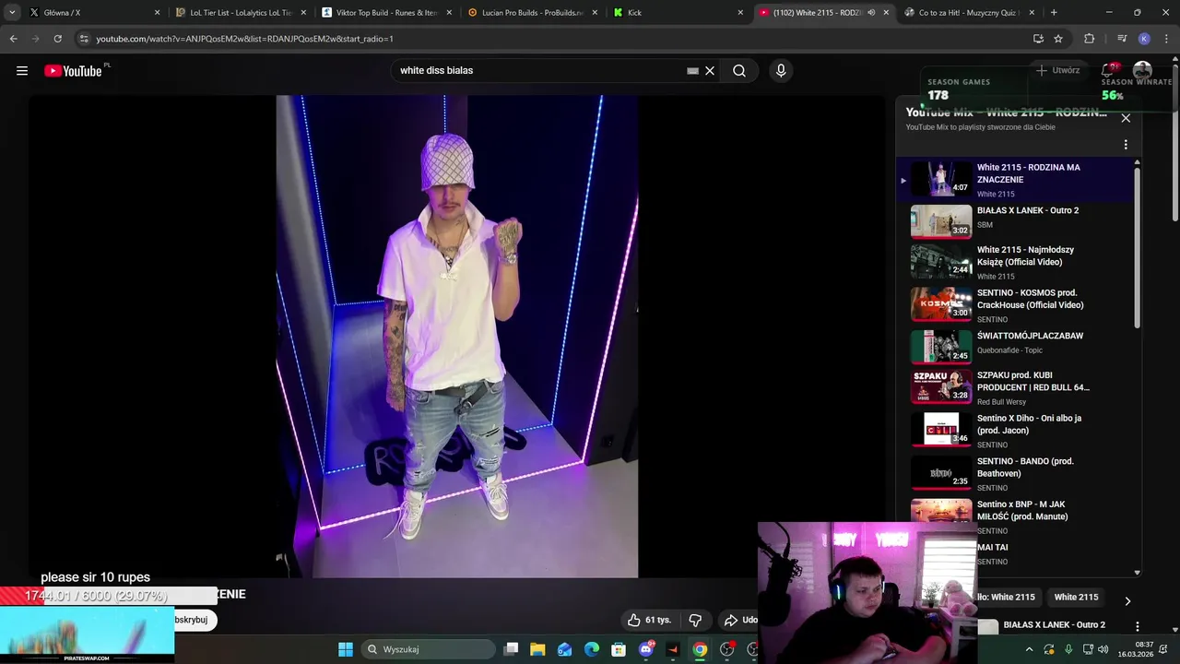Close the Kick tab
1180x664 pixels.
(x=740, y=13)
